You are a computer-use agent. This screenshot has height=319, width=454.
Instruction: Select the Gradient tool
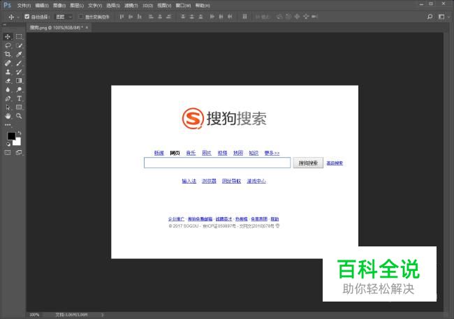pos(19,81)
